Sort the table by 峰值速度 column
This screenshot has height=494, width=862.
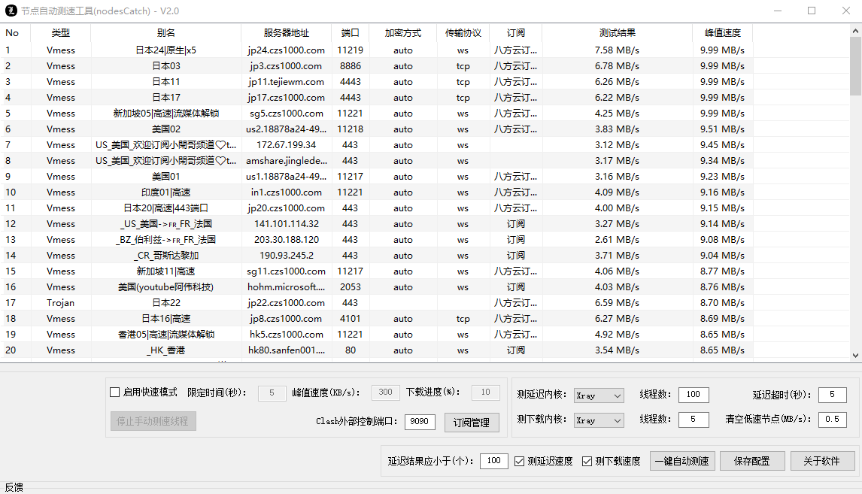pos(722,33)
